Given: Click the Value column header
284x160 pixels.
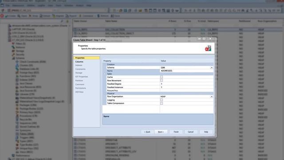Looking at the screenshot, I should coord(187,61).
